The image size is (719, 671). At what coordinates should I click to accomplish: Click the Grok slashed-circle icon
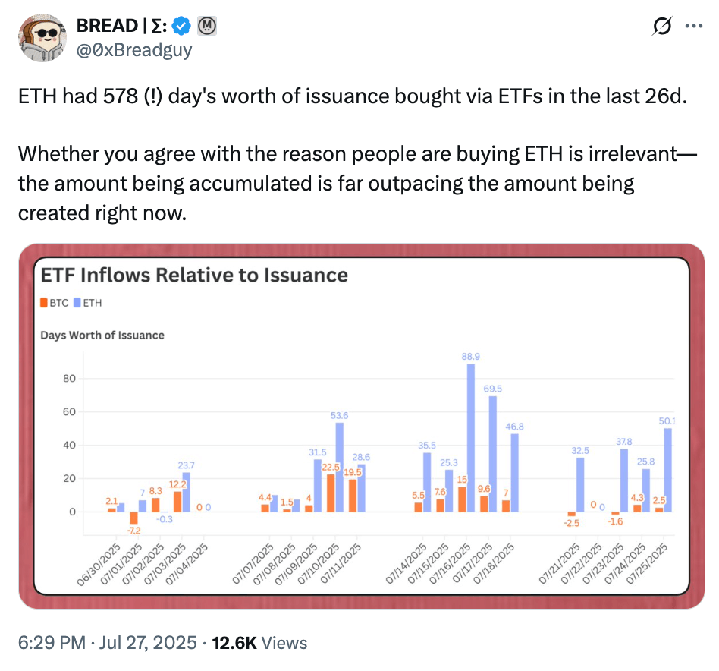[661, 27]
